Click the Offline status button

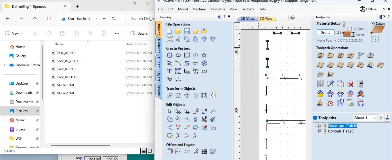click(x=368, y=9)
